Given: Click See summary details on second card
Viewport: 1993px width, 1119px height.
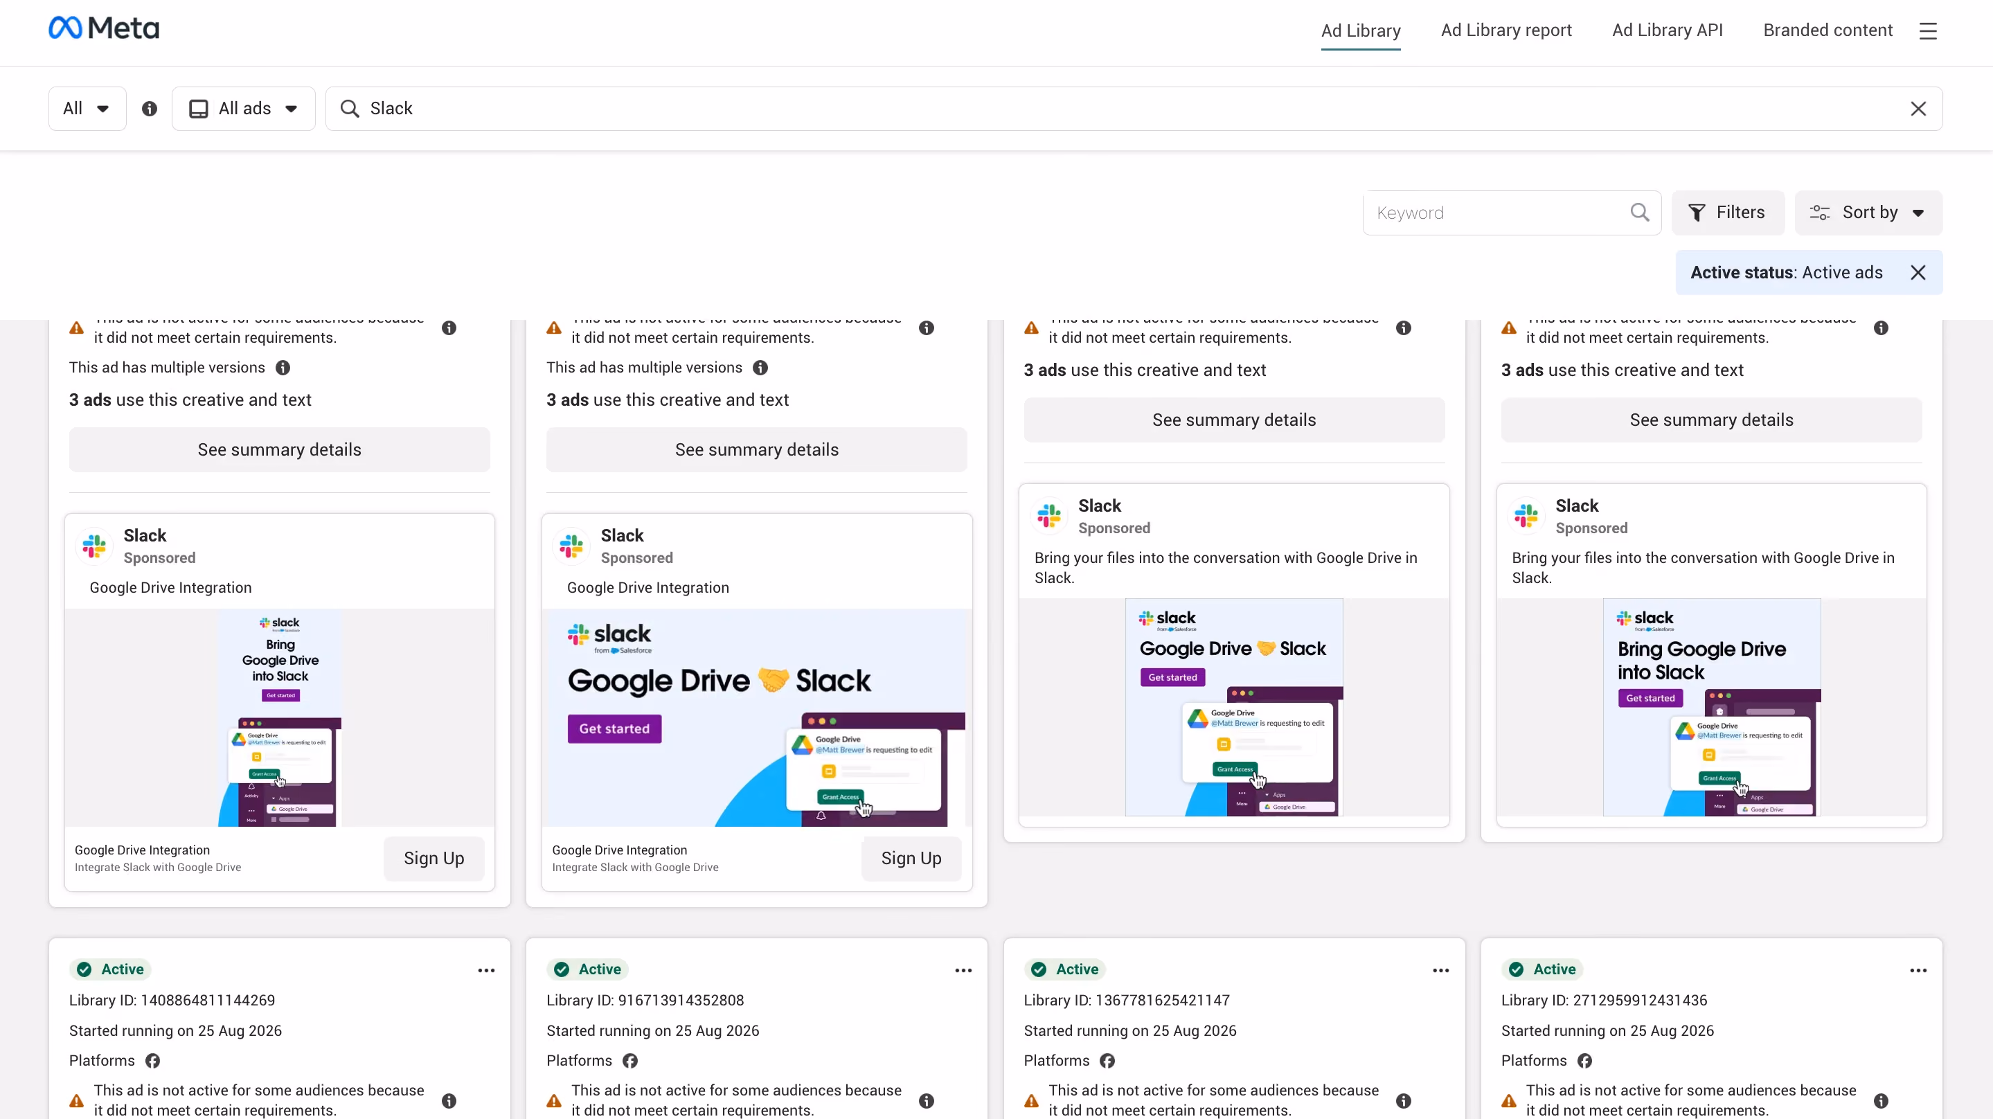Looking at the screenshot, I should [757, 450].
